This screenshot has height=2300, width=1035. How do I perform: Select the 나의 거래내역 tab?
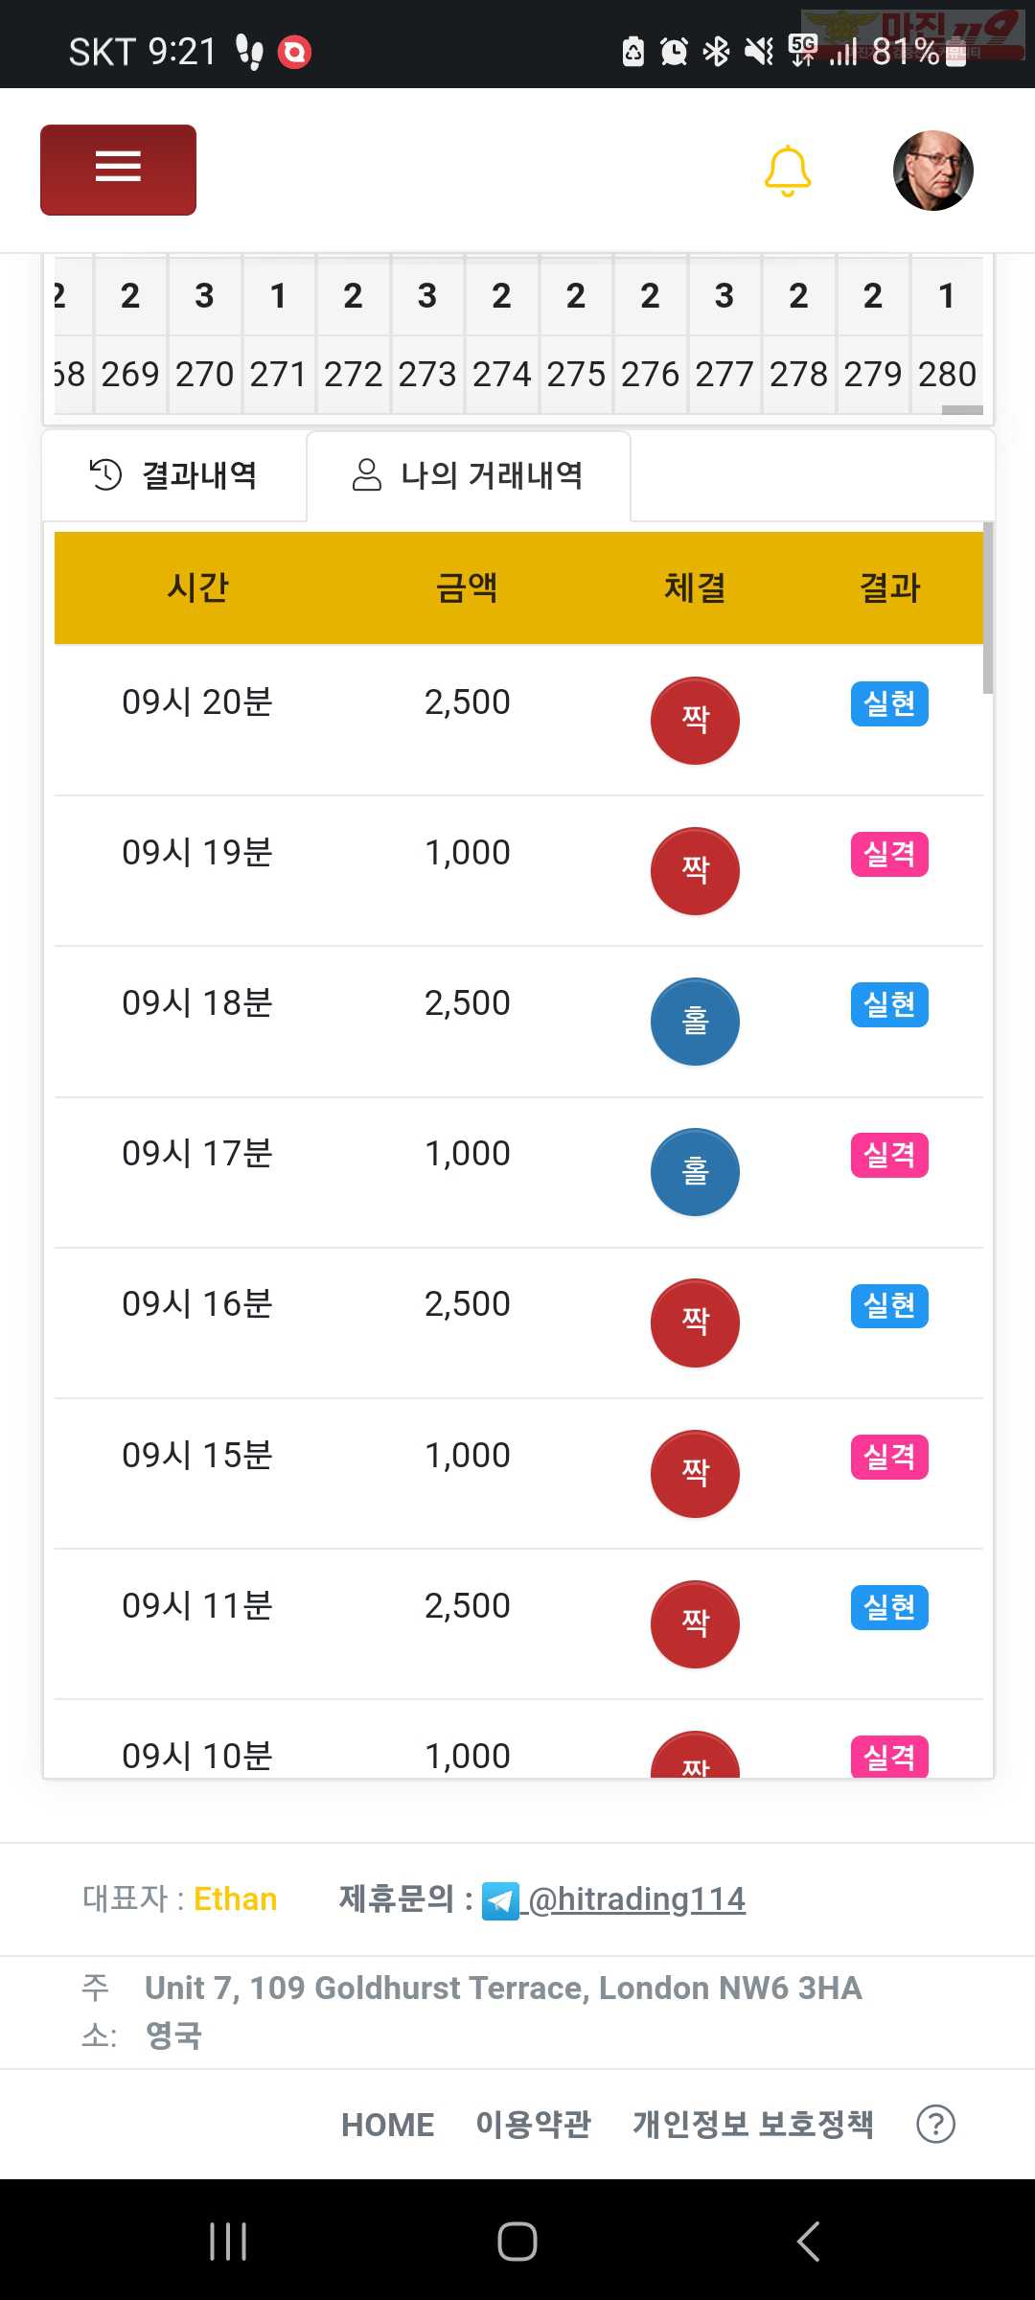469,475
